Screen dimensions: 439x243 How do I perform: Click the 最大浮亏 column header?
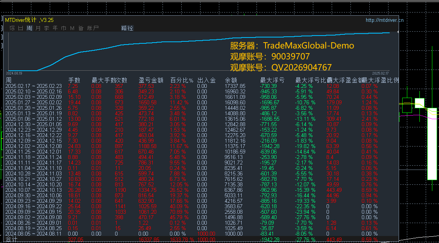pos(272,80)
